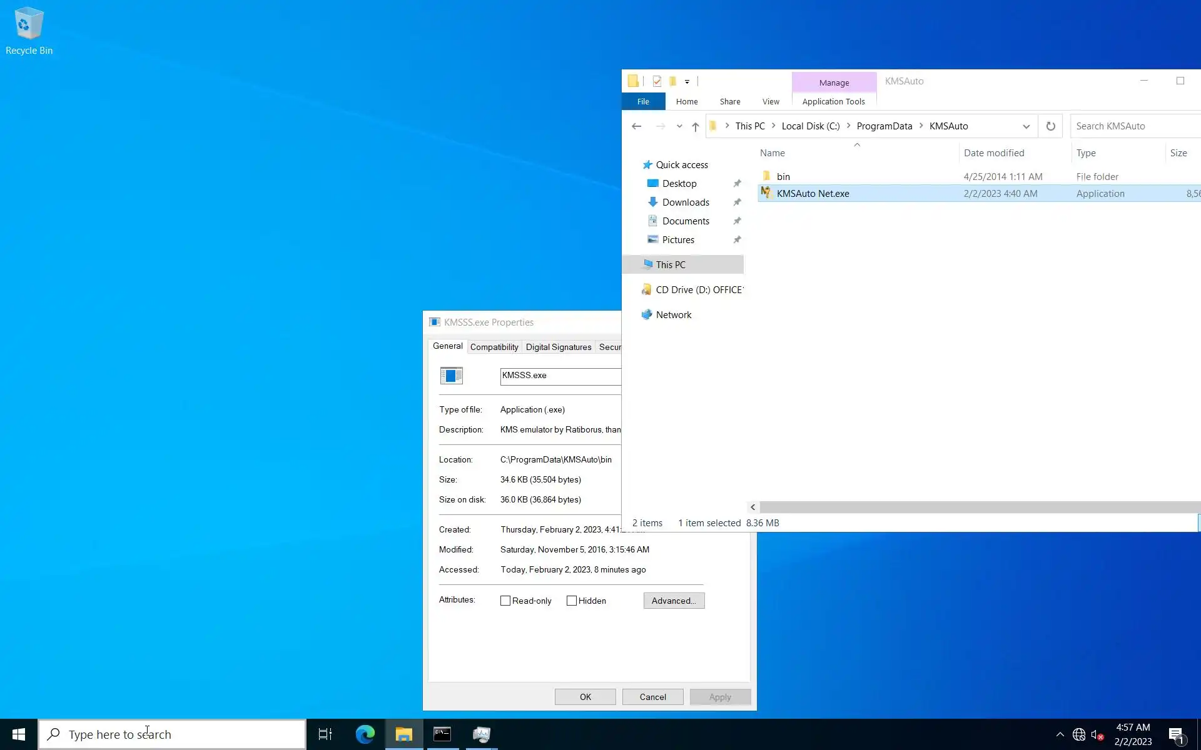The height and width of the screenshot is (750, 1201).
Task: Select the Downloads folder in Quick access
Action: (686, 202)
